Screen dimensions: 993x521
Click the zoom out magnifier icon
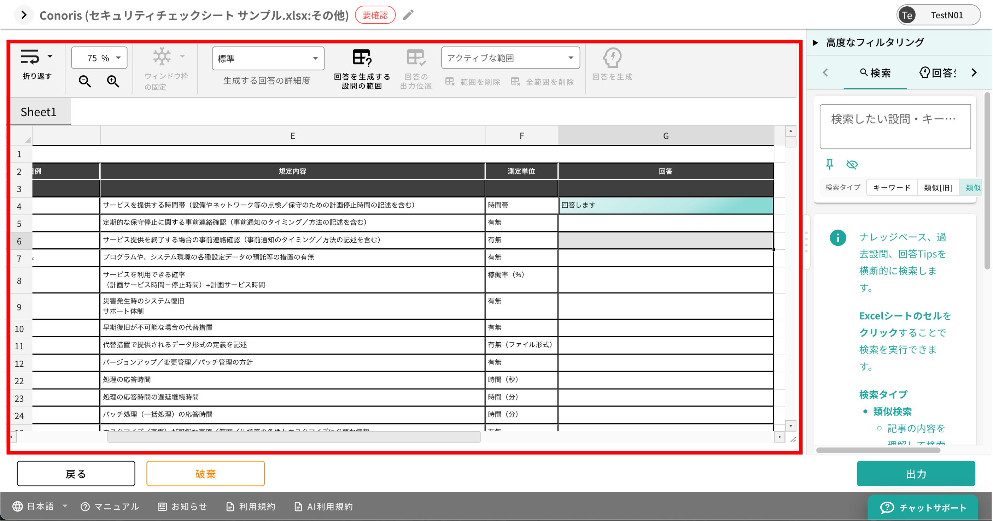click(85, 81)
